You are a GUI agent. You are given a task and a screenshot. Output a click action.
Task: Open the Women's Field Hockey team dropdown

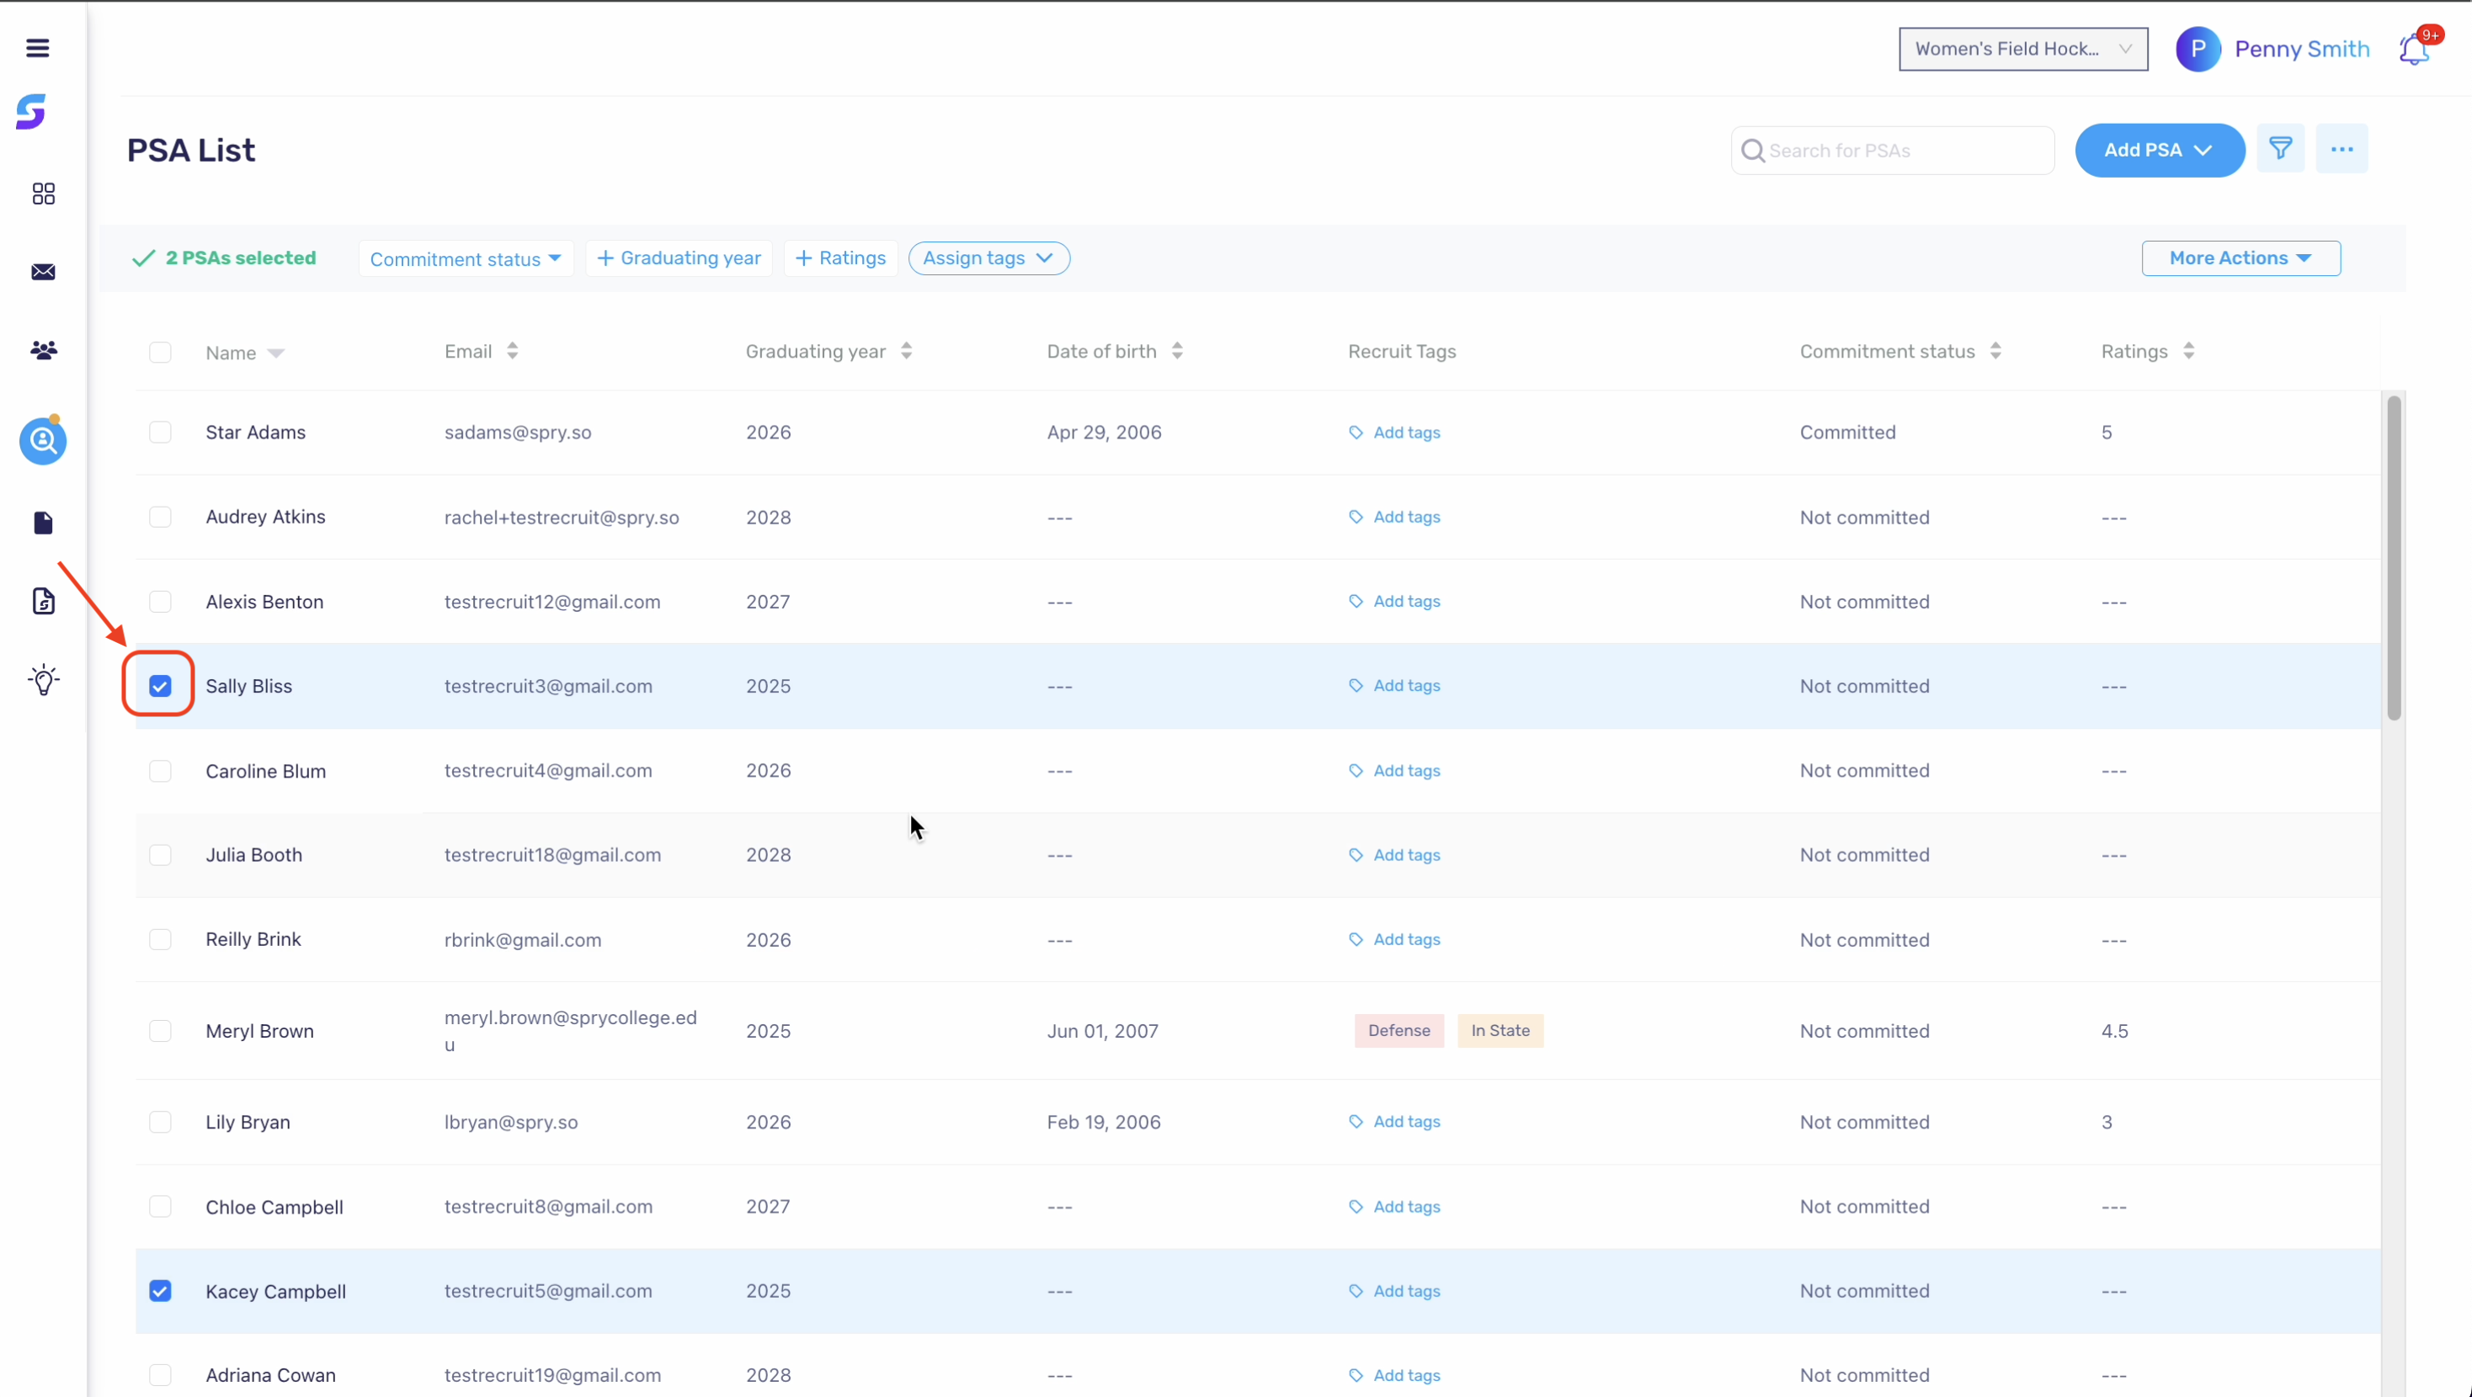(x=2023, y=49)
